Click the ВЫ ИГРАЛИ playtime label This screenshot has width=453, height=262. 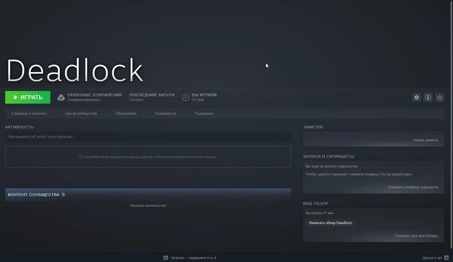point(204,95)
